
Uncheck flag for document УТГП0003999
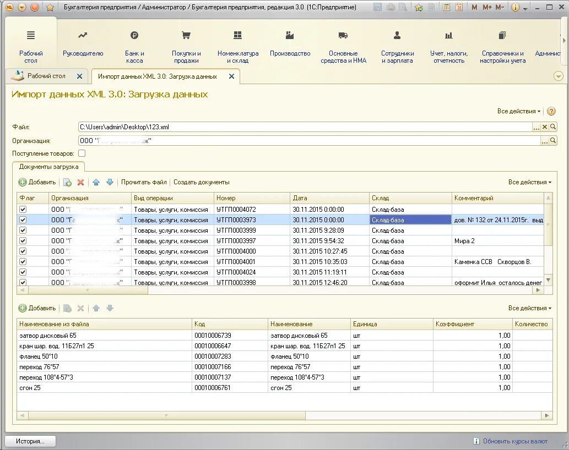click(x=23, y=230)
